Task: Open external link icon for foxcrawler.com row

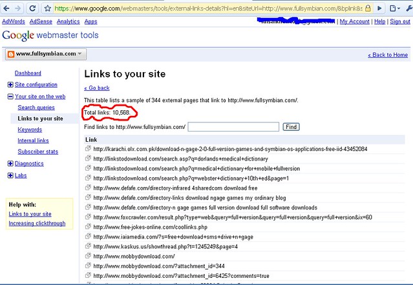Action: coord(88,217)
